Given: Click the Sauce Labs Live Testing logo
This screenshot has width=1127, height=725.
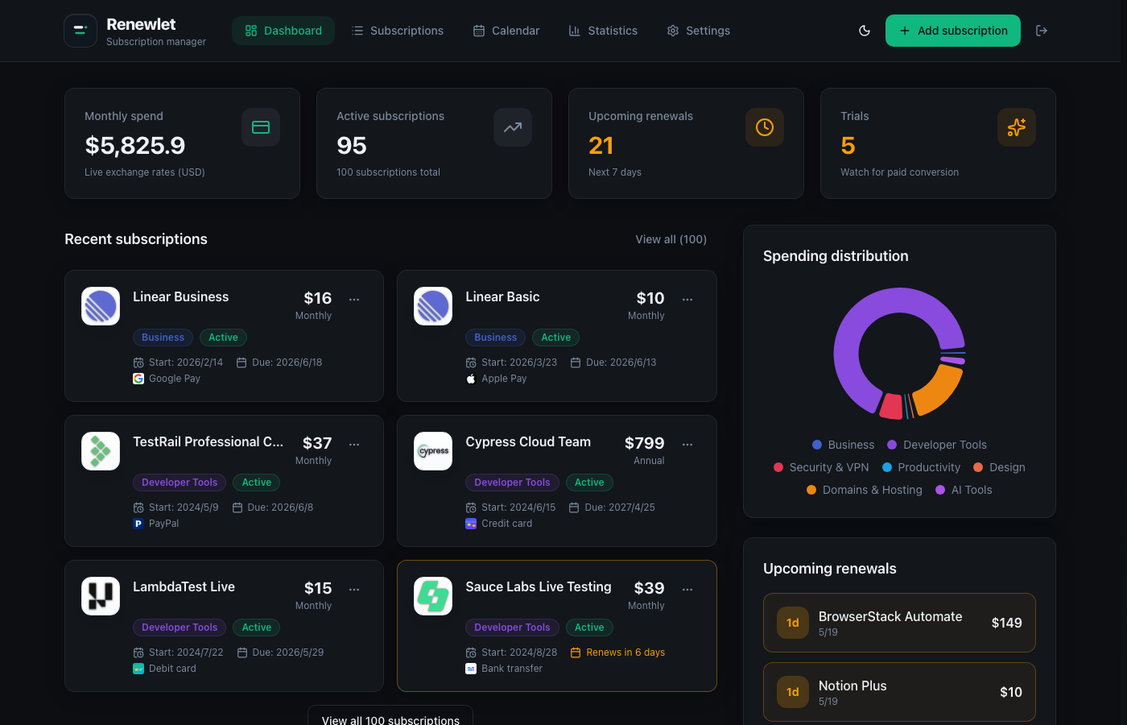Looking at the screenshot, I should [433, 596].
